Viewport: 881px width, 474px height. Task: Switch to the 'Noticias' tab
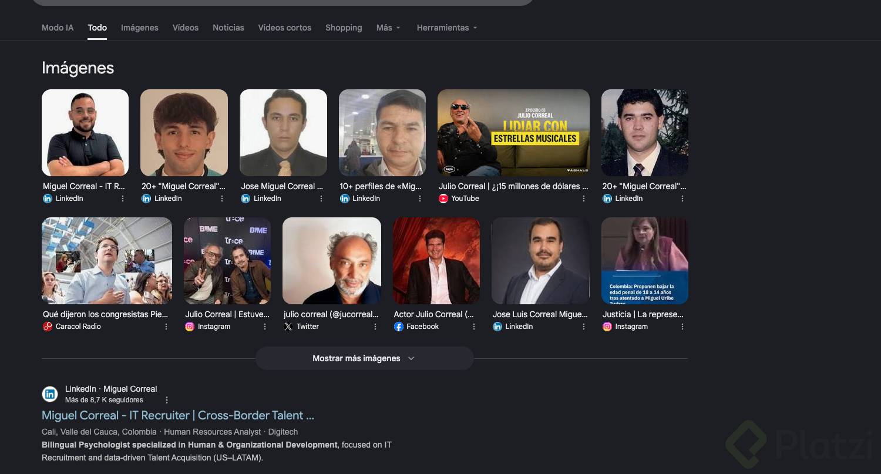pyautogui.click(x=228, y=28)
